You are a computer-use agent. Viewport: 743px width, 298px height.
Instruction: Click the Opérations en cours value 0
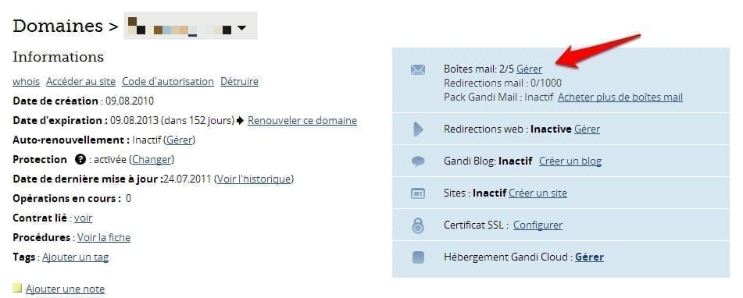[128, 199]
